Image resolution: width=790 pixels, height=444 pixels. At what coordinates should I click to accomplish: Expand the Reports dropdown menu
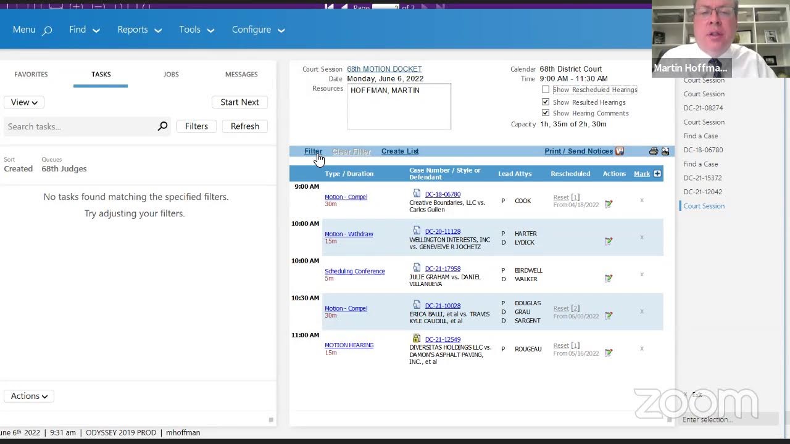pos(139,30)
